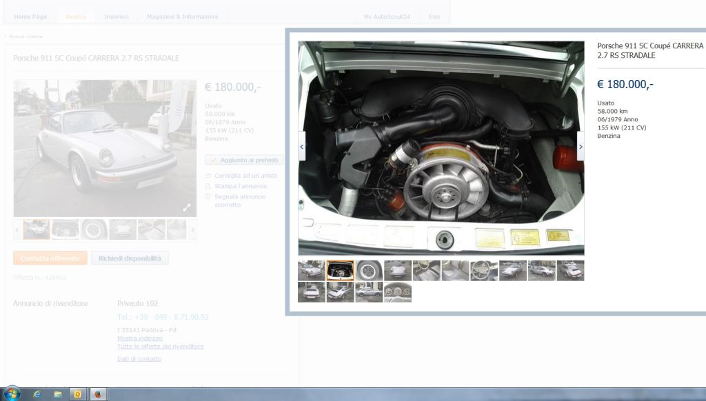
Task: Click the background page listing title heading
Action: coord(96,58)
